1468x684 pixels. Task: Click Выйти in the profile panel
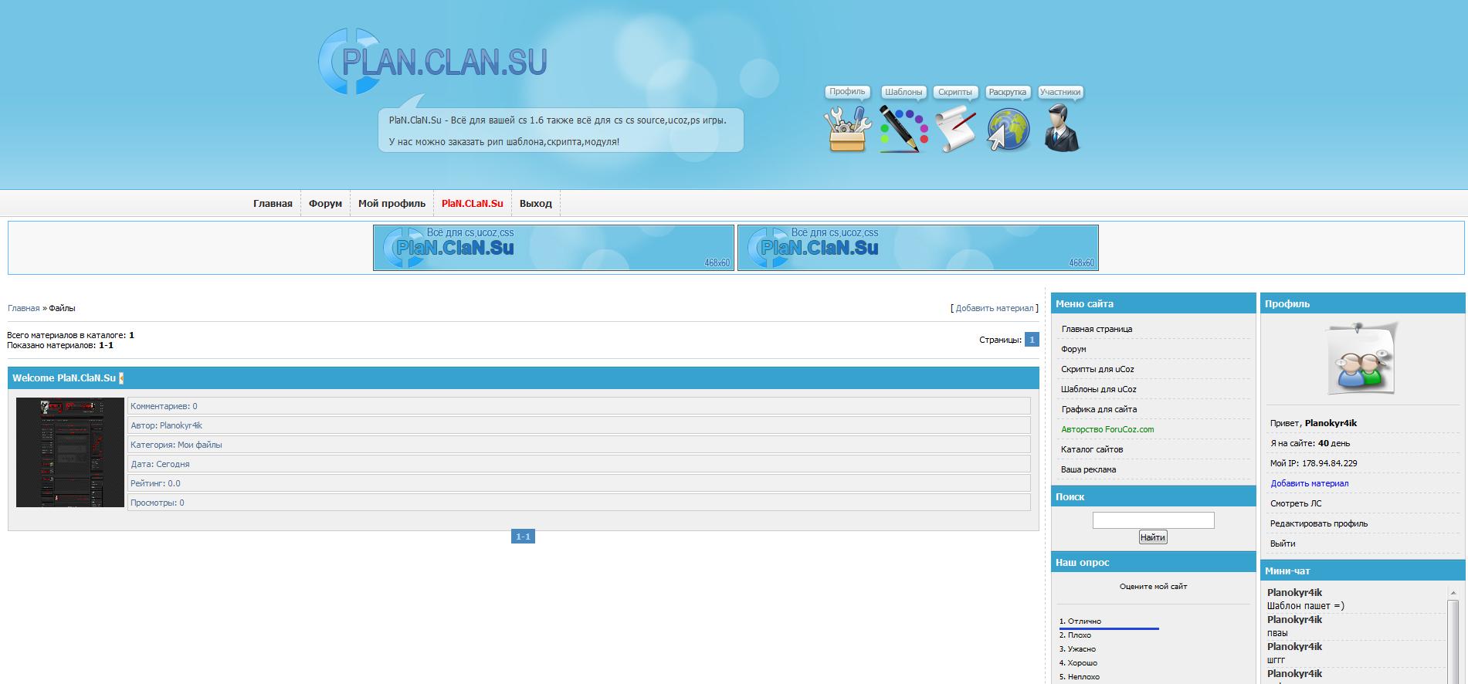click(x=1283, y=543)
